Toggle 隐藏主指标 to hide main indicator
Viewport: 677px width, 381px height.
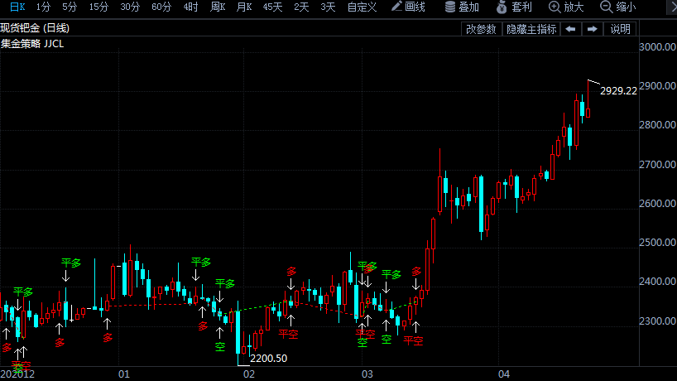pos(531,29)
